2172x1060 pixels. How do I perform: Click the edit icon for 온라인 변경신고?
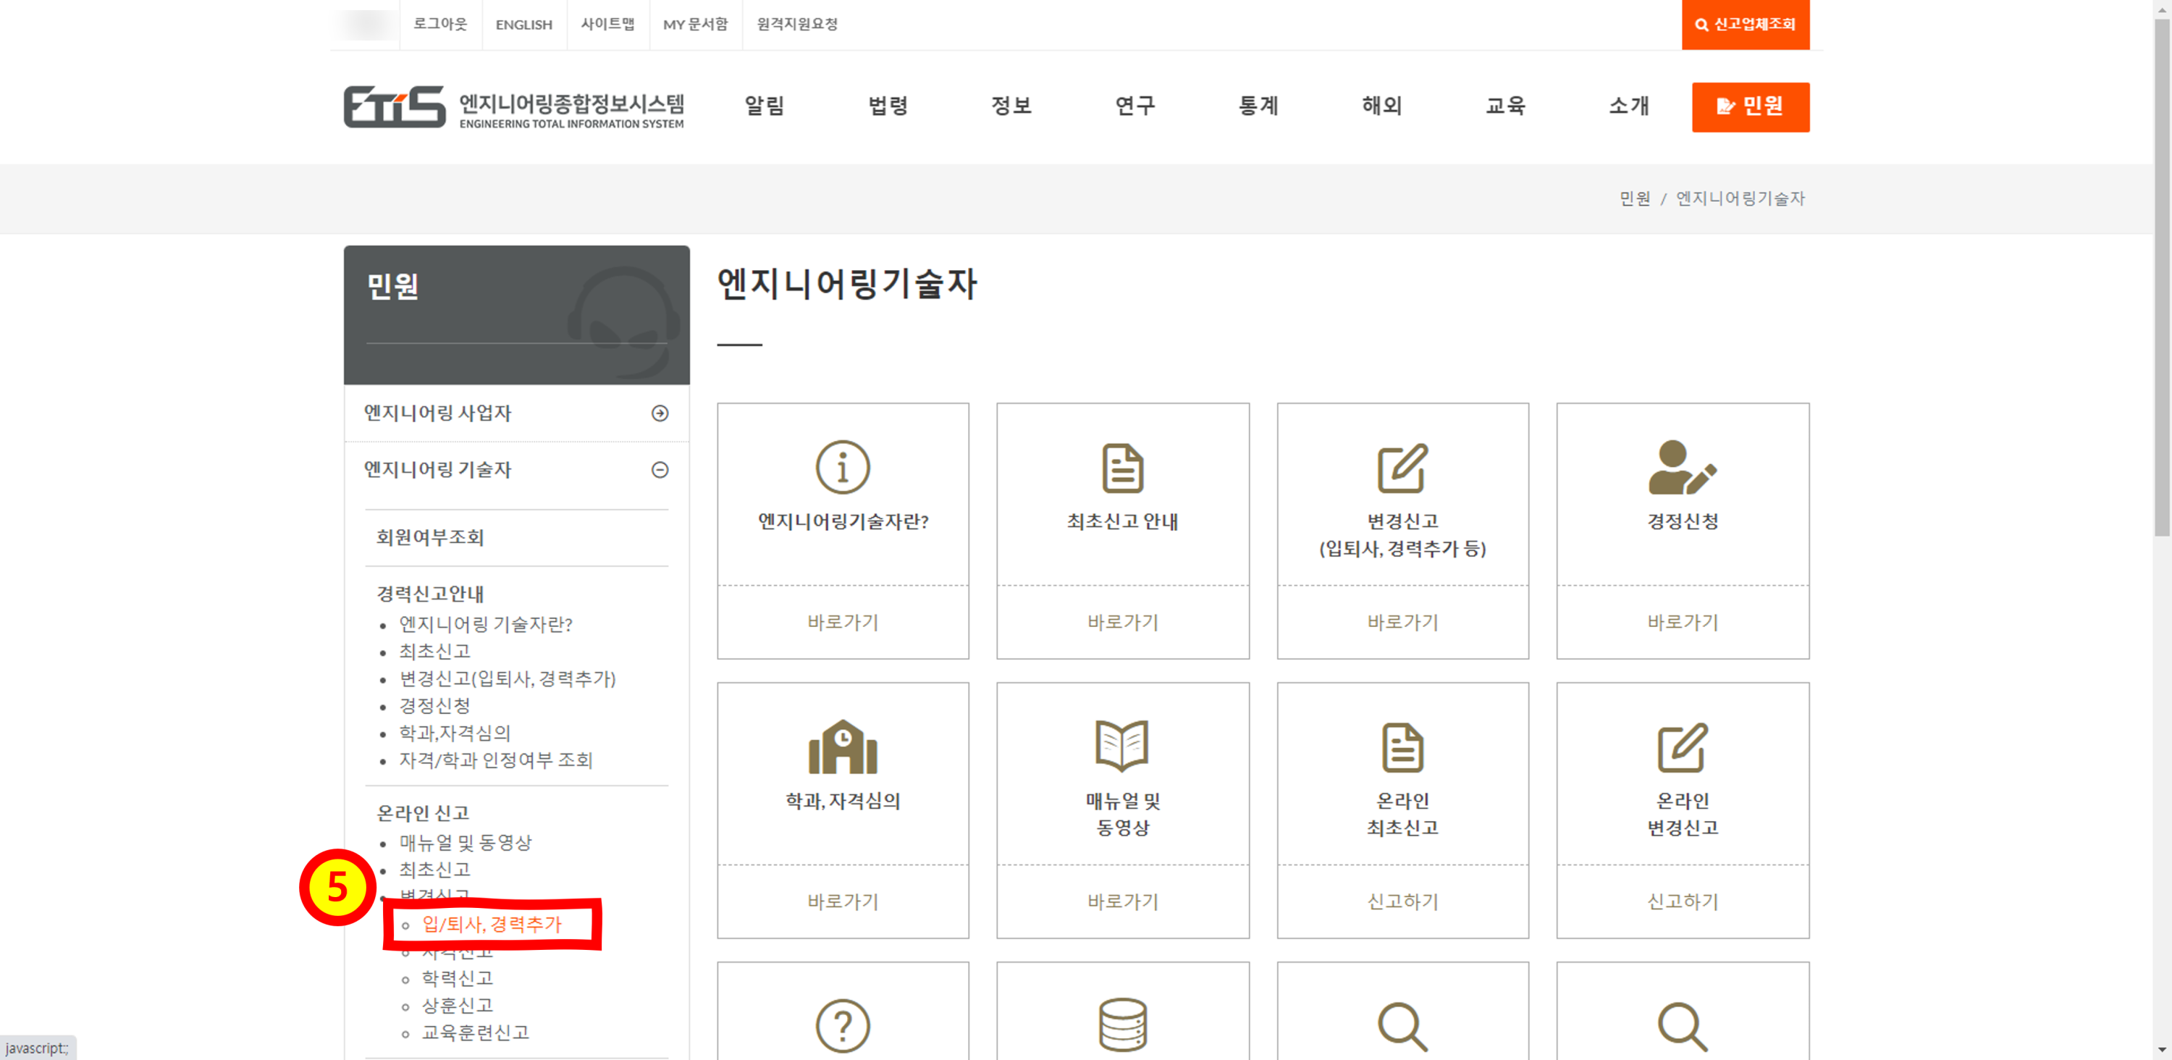tap(1682, 747)
